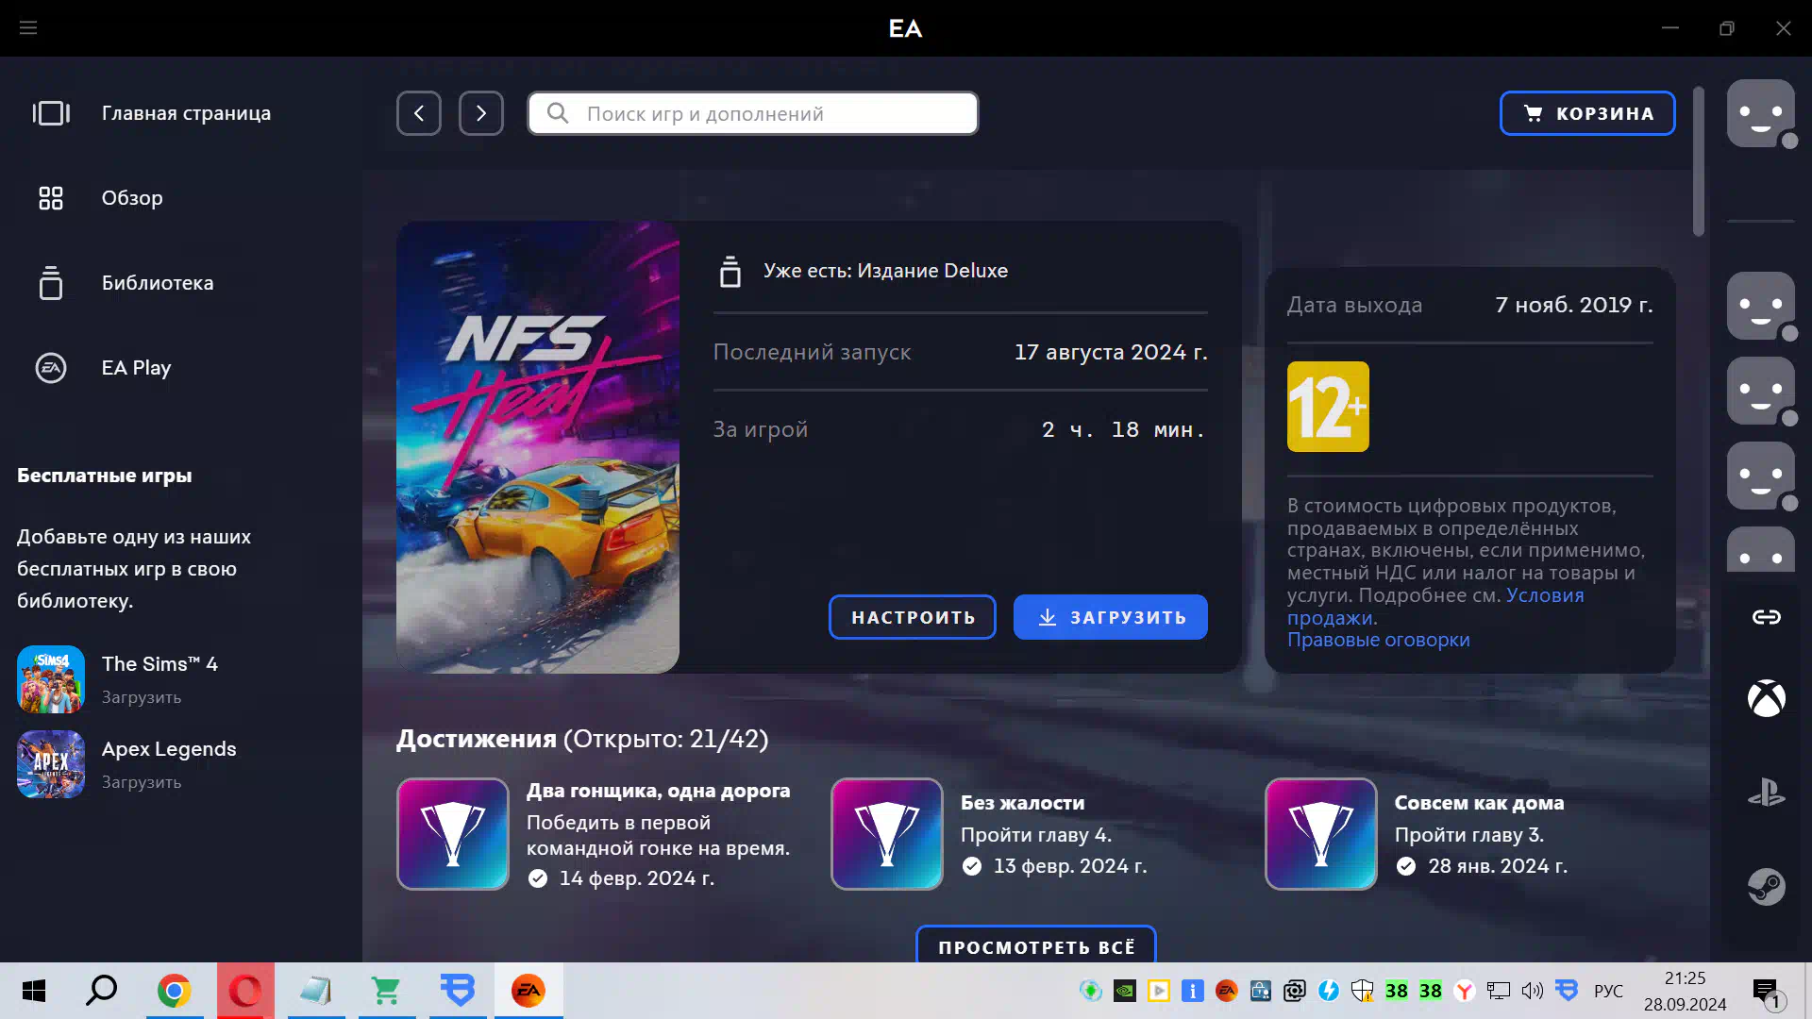Open the volume control tray icon
The width and height of the screenshot is (1812, 1019).
pos(1533,991)
